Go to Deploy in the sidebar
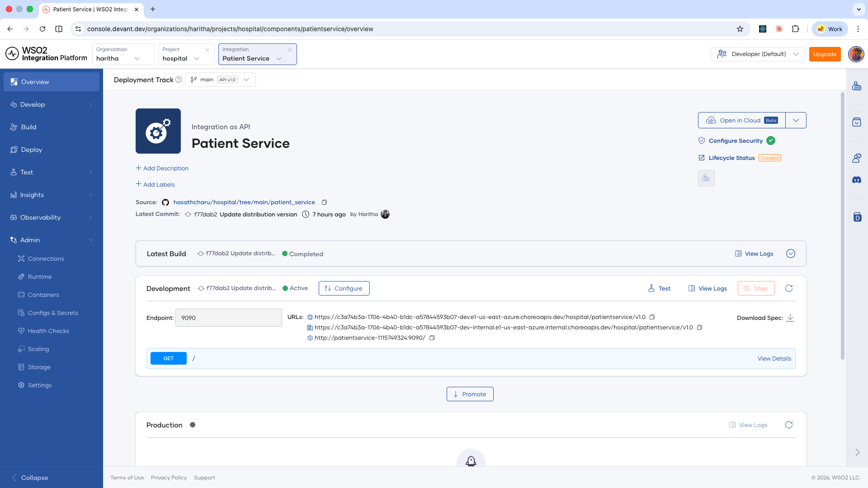 pyautogui.click(x=52, y=150)
